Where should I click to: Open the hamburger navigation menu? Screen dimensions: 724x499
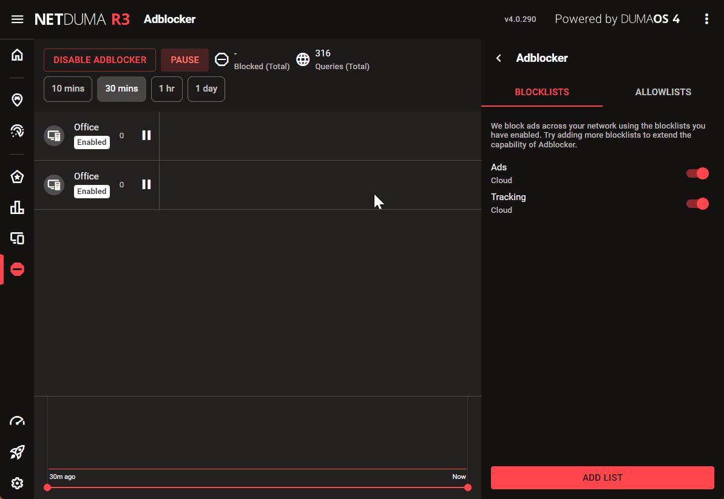coord(17,19)
